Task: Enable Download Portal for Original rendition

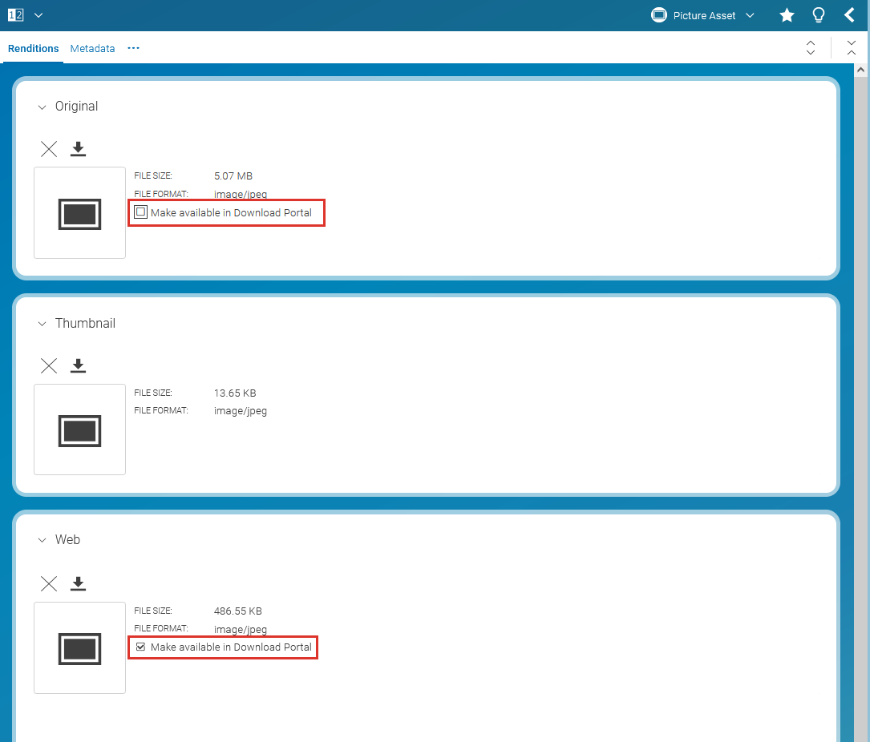Action: 140,212
